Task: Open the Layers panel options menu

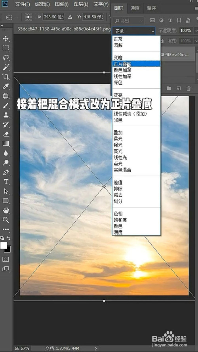Action: coord(196,8)
